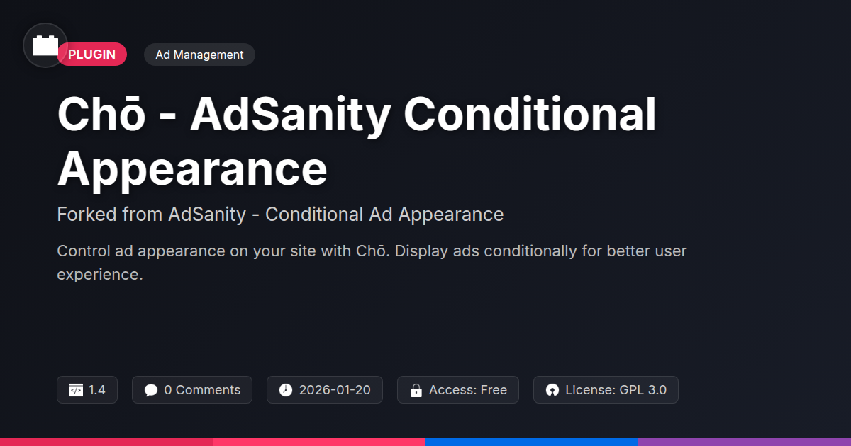The width and height of the screenshot is (851, 446).
Task: Open the Ad Management category tag
Action: click(199, 55)
